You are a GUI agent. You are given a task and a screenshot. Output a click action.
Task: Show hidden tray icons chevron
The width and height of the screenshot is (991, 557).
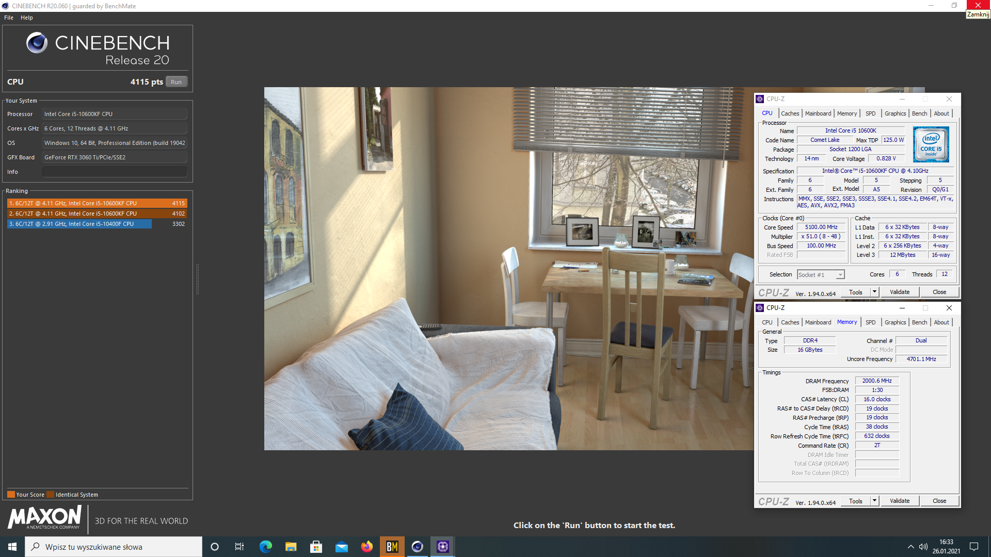(x=910, y=547)
